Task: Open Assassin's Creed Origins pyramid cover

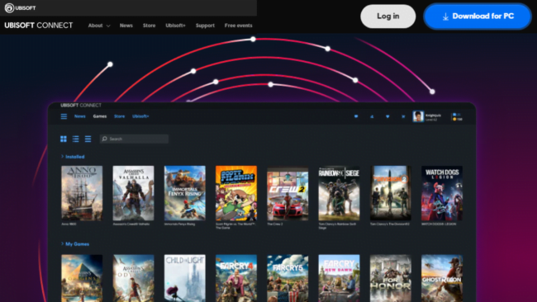Action: pyautogui.click(x=82, y=278)
